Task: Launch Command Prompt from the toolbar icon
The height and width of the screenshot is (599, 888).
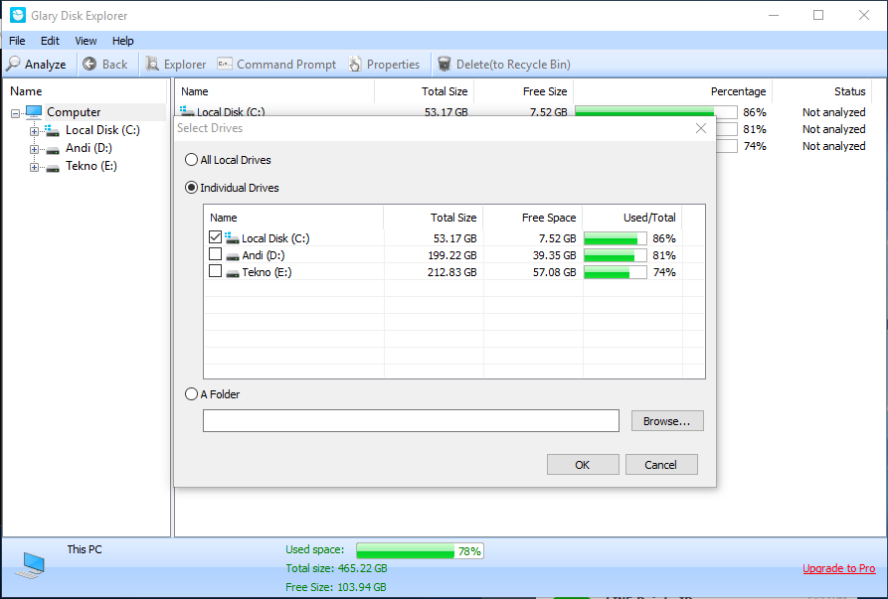Action: (225, 65)
